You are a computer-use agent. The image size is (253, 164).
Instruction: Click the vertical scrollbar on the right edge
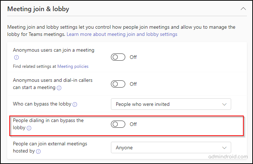pos(251,72)
